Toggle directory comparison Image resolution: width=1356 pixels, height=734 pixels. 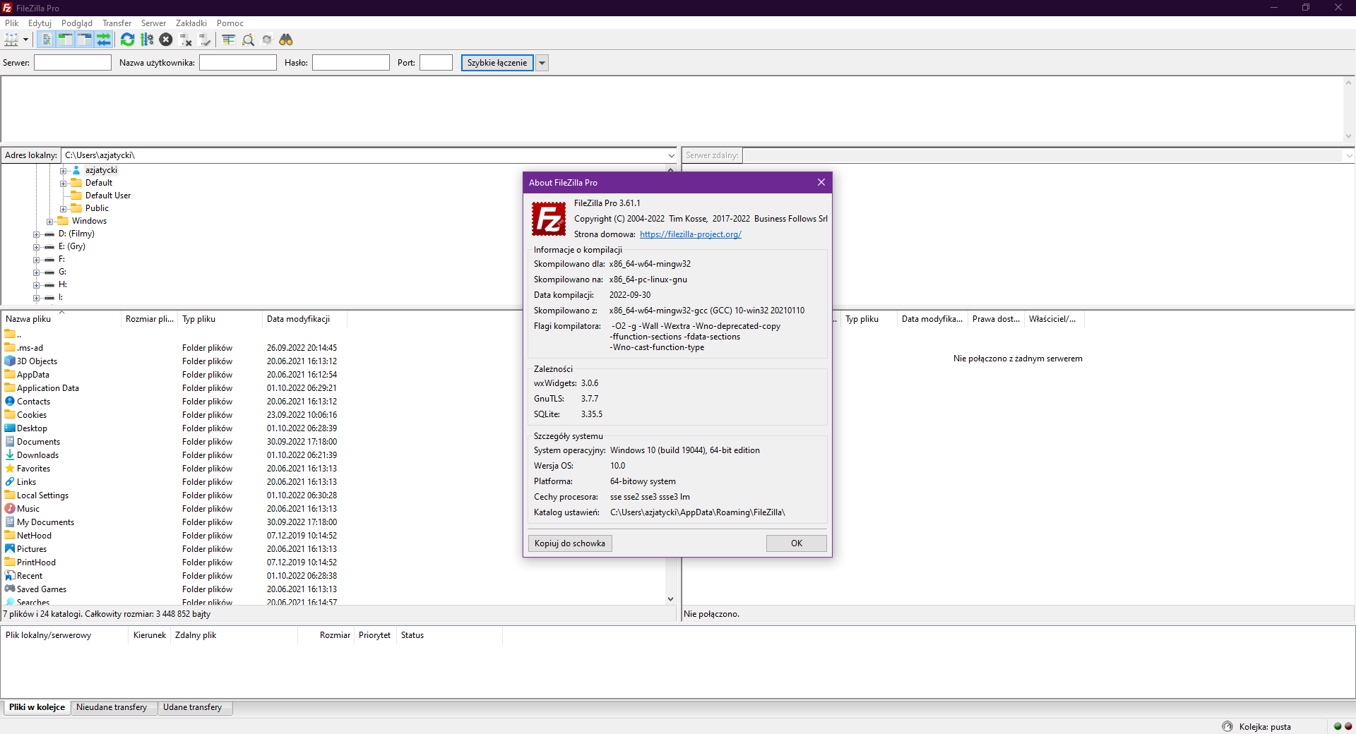pos(248,40)
